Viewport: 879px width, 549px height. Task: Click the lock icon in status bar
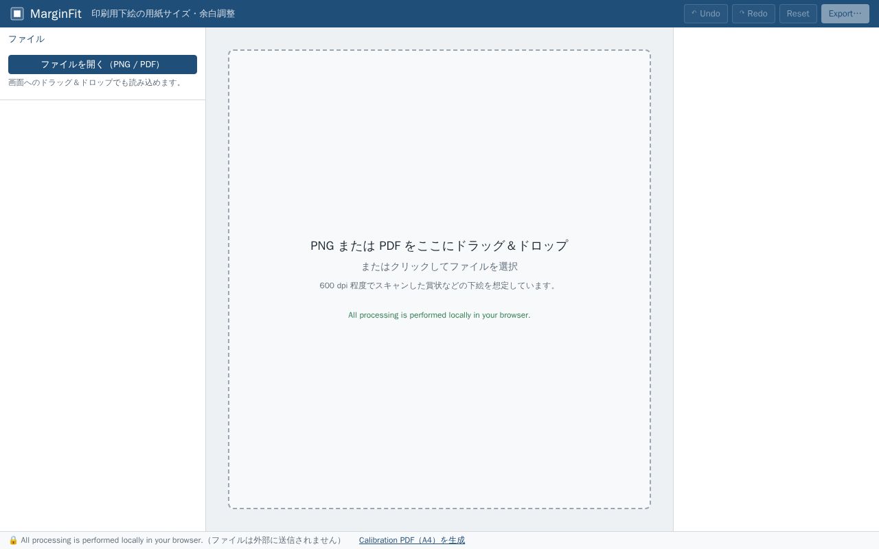click(13, 540)
